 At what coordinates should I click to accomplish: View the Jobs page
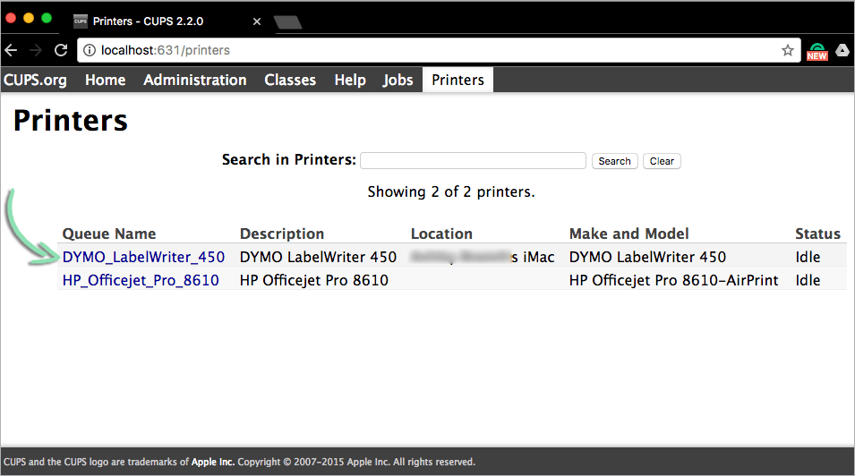(398, 80)
